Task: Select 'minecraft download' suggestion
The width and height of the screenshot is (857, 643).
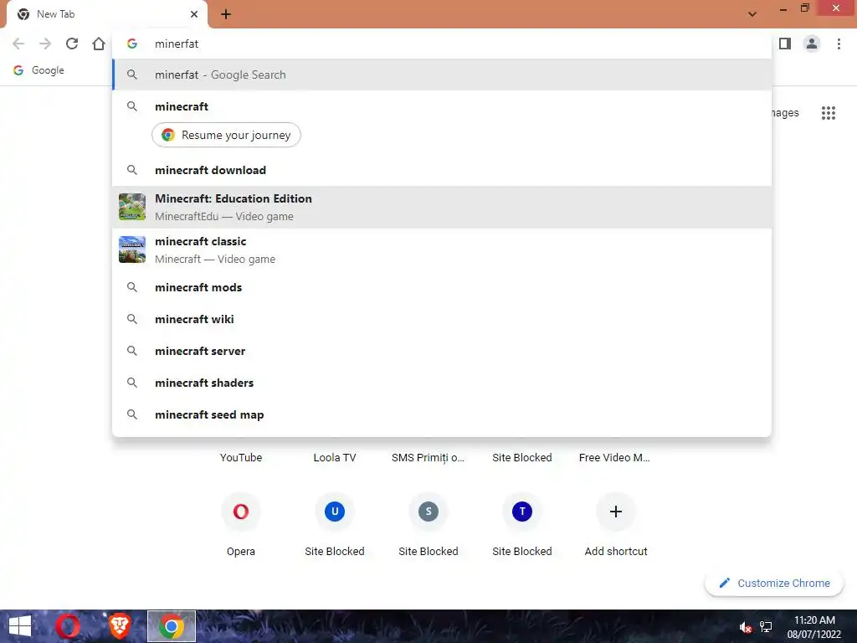Action: click(x=442, y=170)
